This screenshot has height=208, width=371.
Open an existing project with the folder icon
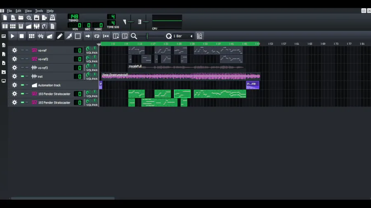point(21,18)
